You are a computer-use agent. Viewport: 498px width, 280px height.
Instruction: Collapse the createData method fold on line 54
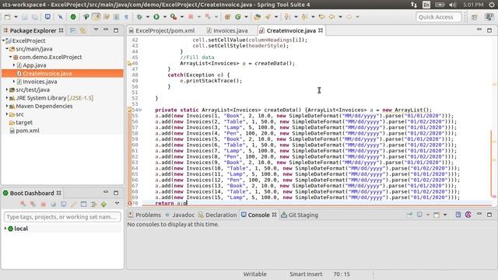click(x=140, y=110)
